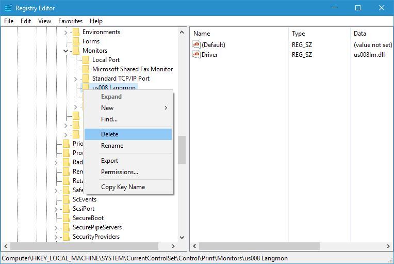
Task: Click the Microsoft Shared Fax Monitor folder icon
Action: tap(86, 69)
